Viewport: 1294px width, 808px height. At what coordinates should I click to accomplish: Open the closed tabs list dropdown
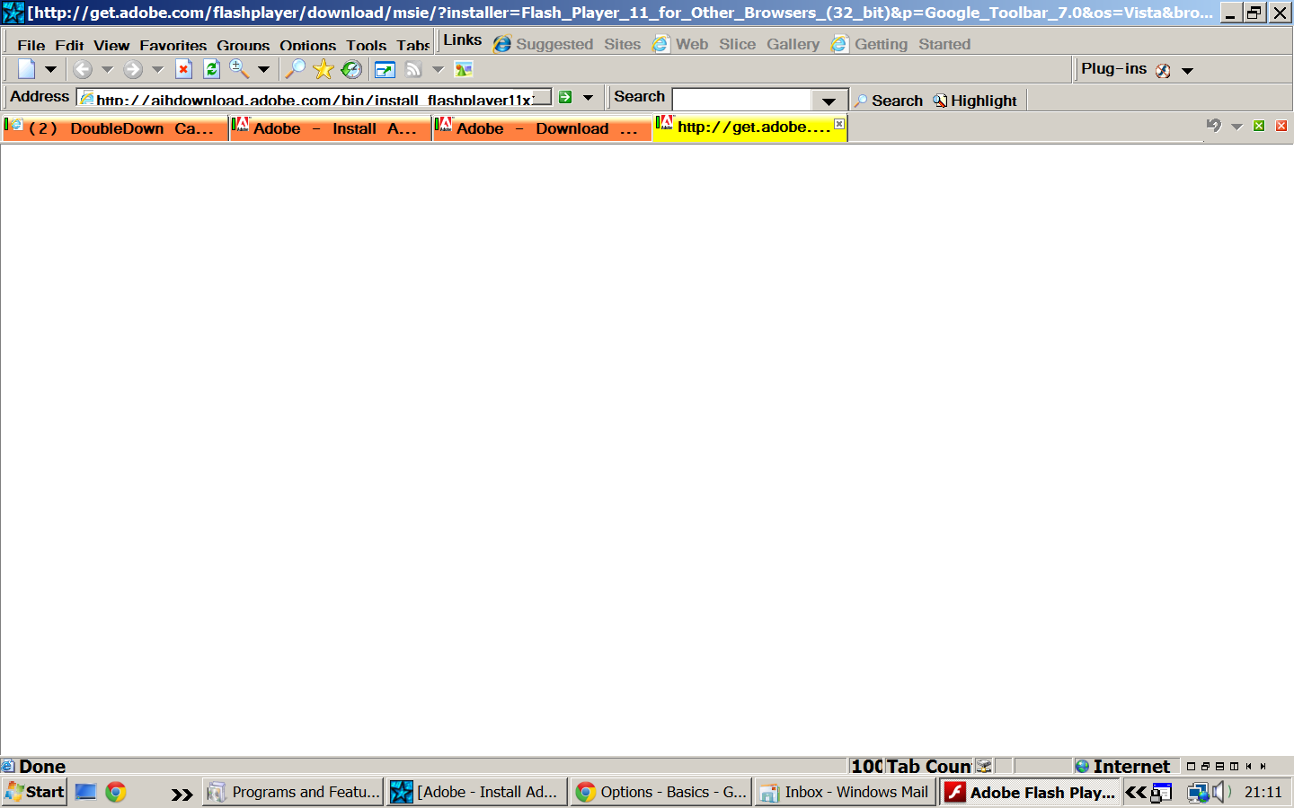pos(1236,127)
